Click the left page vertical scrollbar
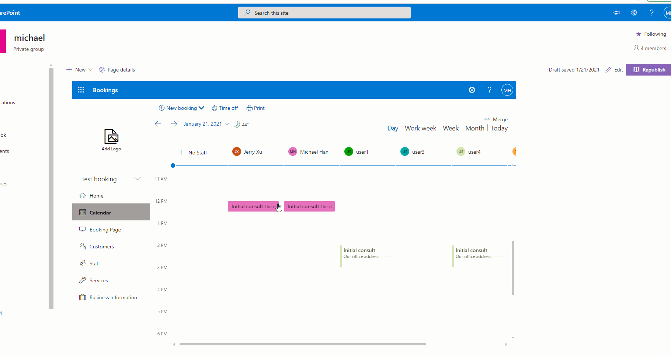The width and height of the screenshot is (671, 356). pos(51,188)
